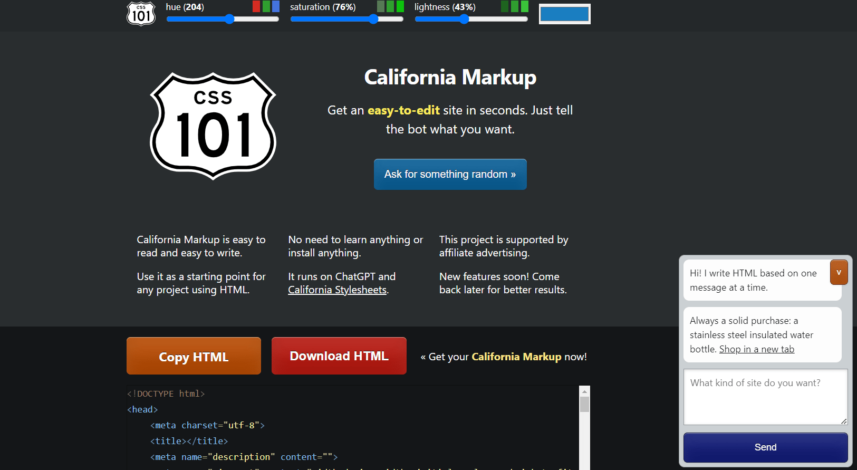857x470 pixels.
Task: Click 'Get your California Markup now!' text
Action: 503,357
